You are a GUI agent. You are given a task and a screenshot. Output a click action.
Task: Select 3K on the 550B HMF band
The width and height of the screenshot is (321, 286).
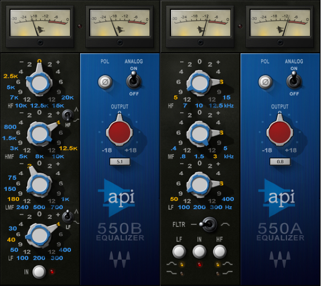14,148
